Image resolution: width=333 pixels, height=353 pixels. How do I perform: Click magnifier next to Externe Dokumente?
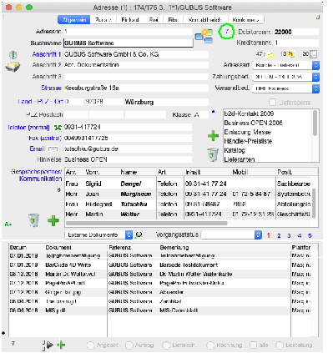tap(139, 235)
